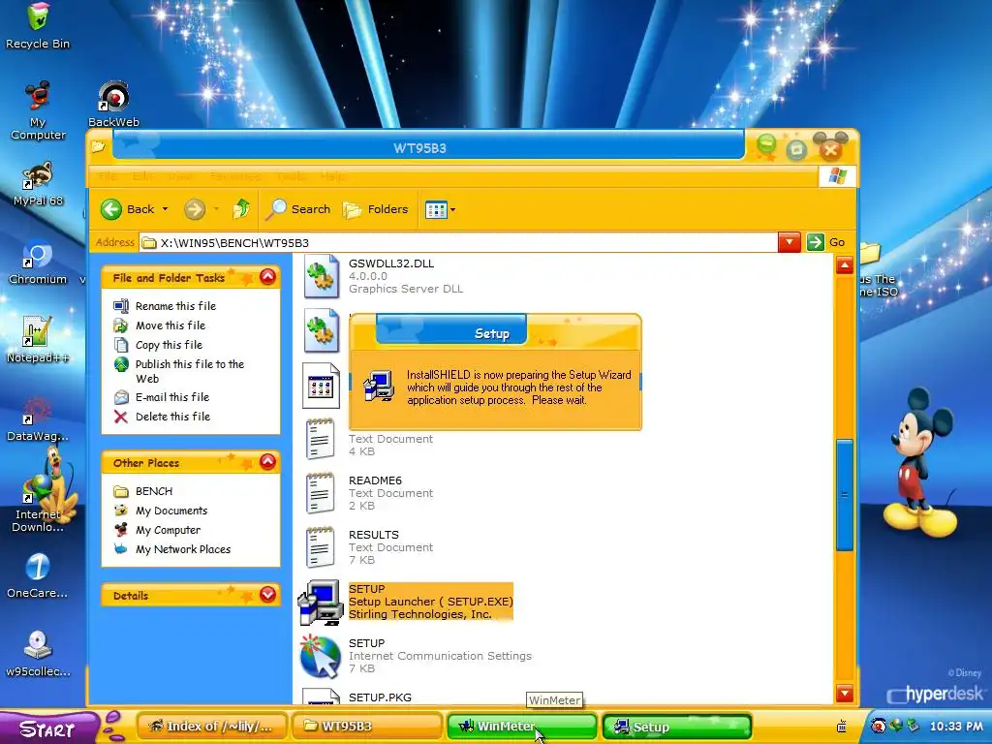Viewport: 992px width, 744px height.
Task: Collapse the Other Places panel
Action: [267, 462]
